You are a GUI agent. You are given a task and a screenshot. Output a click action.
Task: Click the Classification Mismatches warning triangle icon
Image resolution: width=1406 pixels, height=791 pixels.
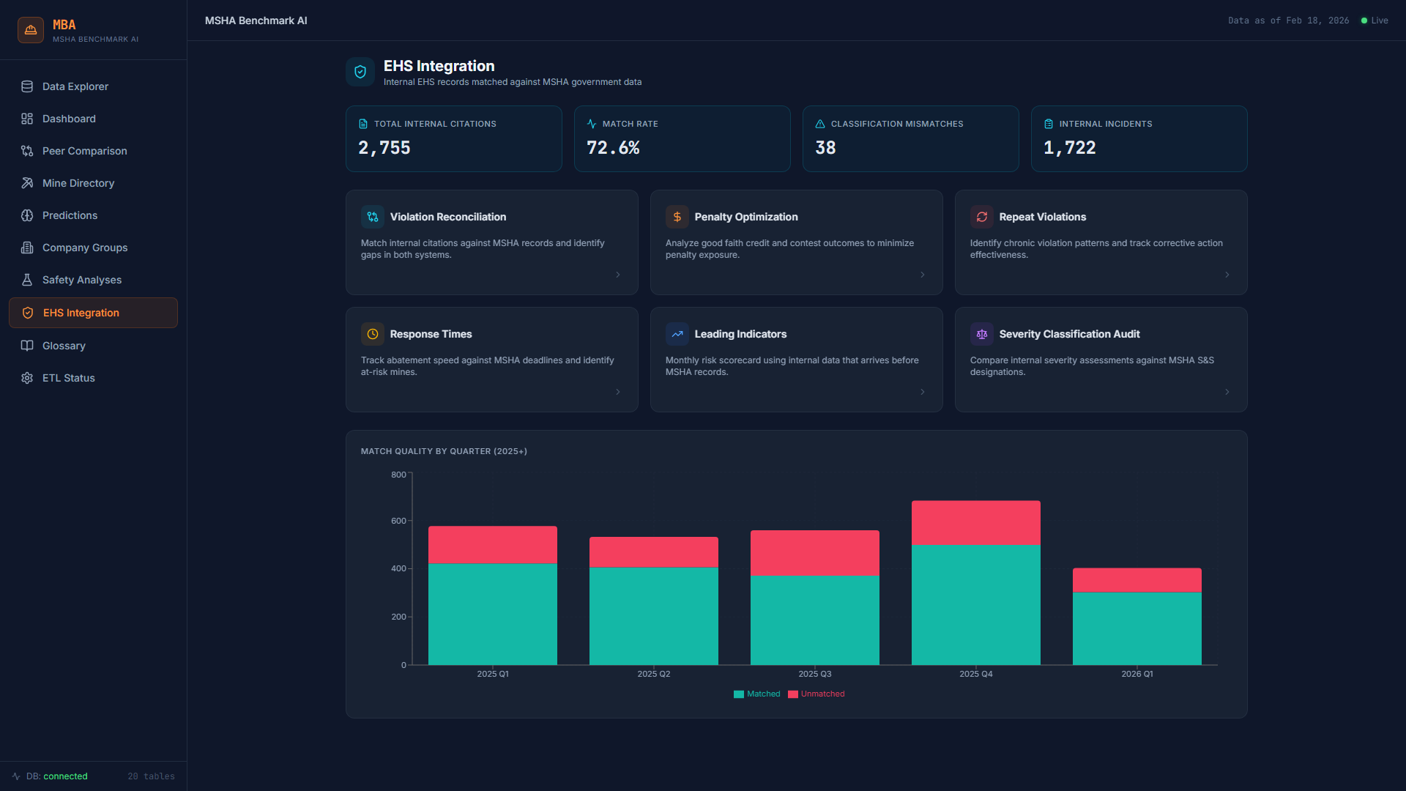(x=820, y=124)
